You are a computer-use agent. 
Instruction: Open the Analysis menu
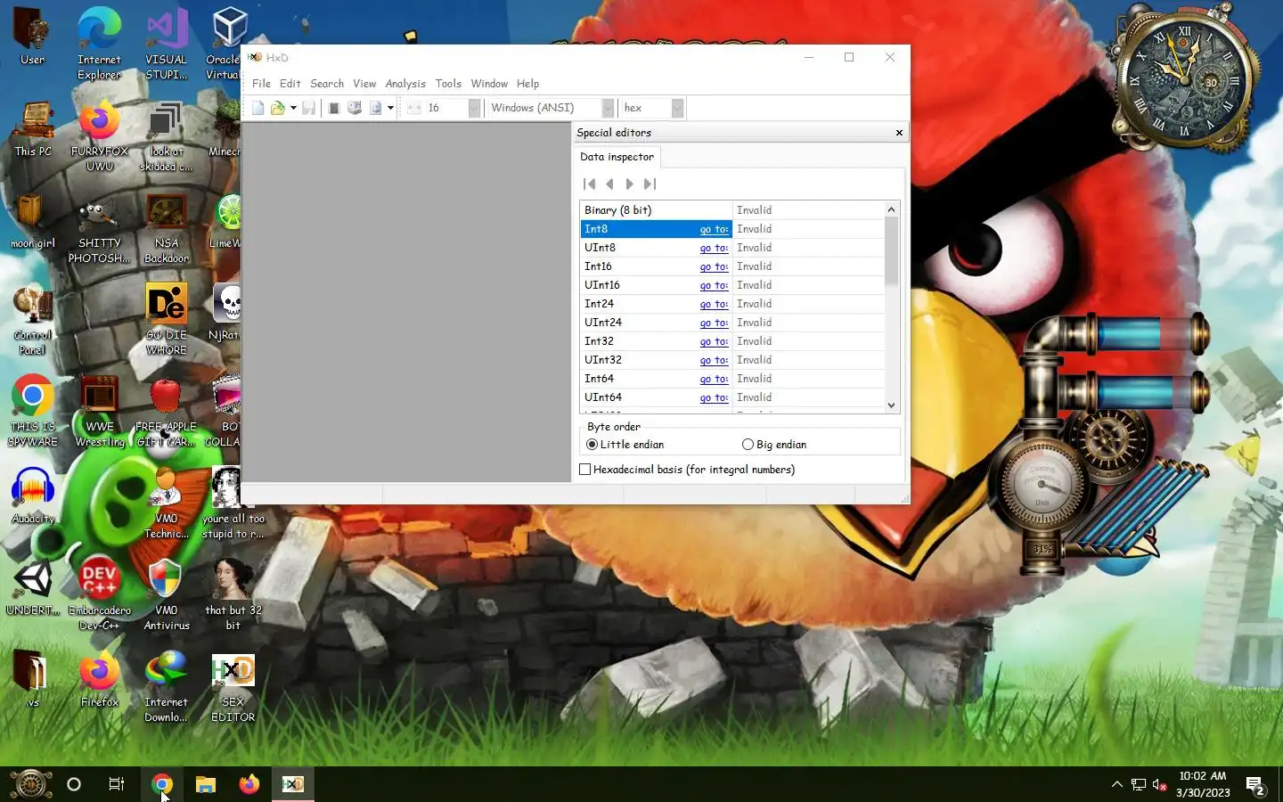pyautogui.click(x=405, y=84)
